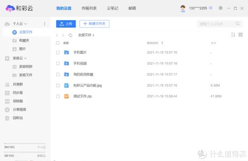Viewport: 248px width, 161px height.
Task: Click the 上传 upload button
Action: coord(66,24)
